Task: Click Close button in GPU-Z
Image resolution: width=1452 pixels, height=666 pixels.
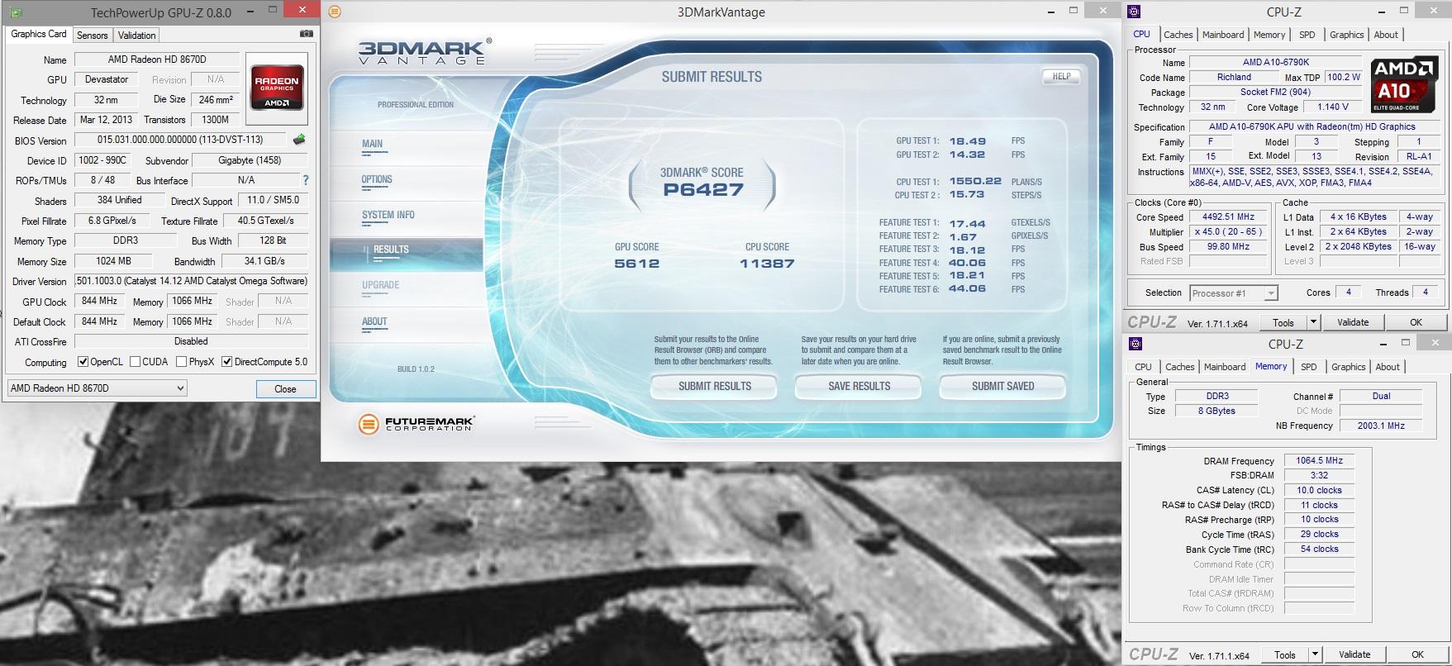Action: tap(285, 388)
